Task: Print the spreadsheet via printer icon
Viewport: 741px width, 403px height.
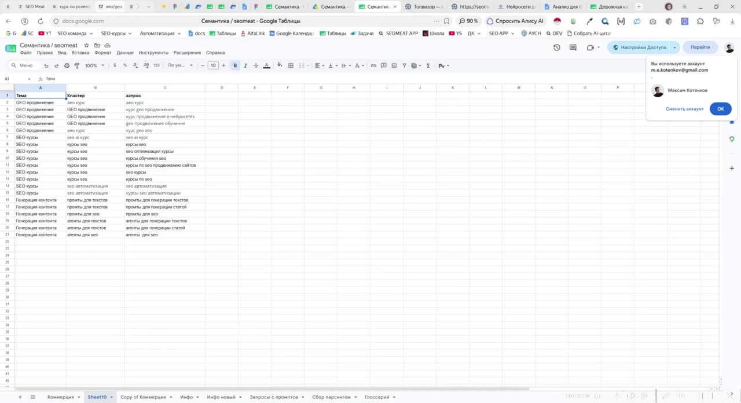Action: pyautogui.click(x=67, y=65)
